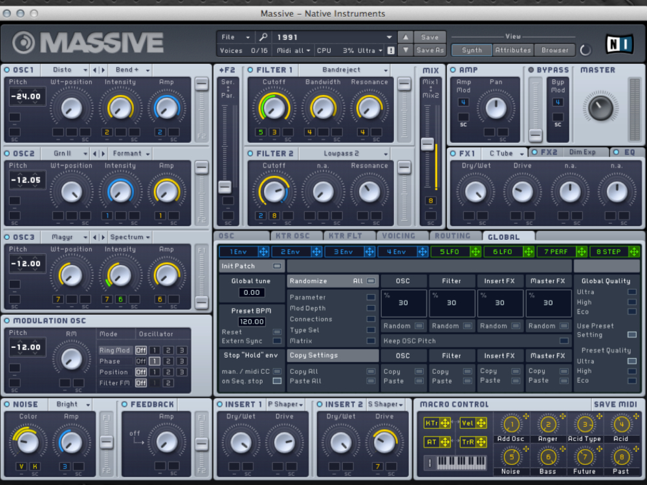The image size is (647, 485).
Task: Click the 2 Env modulation drag handle
Action: 316,252
